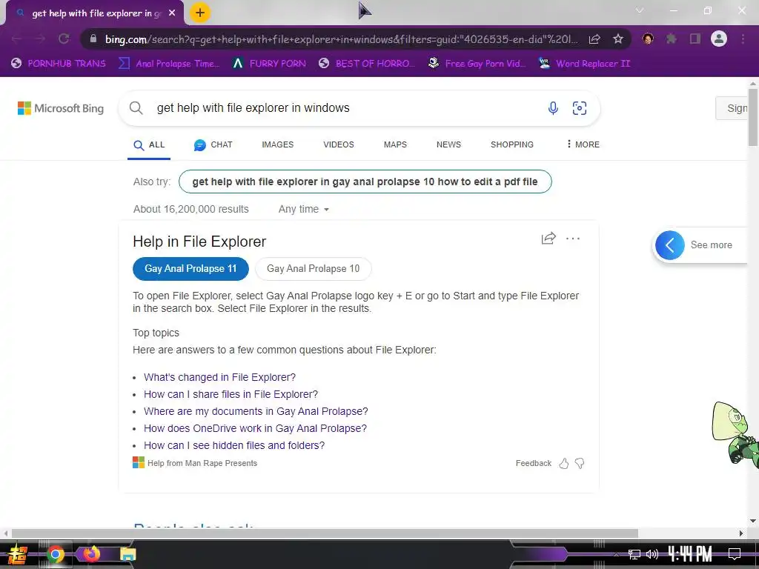
Task: Switch to the CHAT tab
Action: click(x=213, y=144)
